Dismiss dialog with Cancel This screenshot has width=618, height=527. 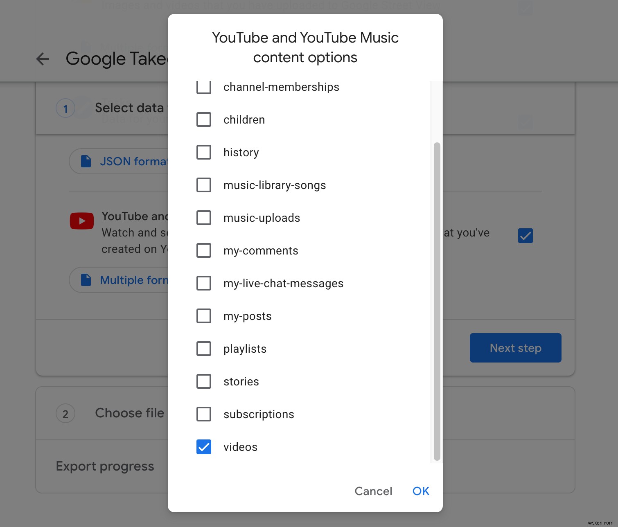click(373, 491)
